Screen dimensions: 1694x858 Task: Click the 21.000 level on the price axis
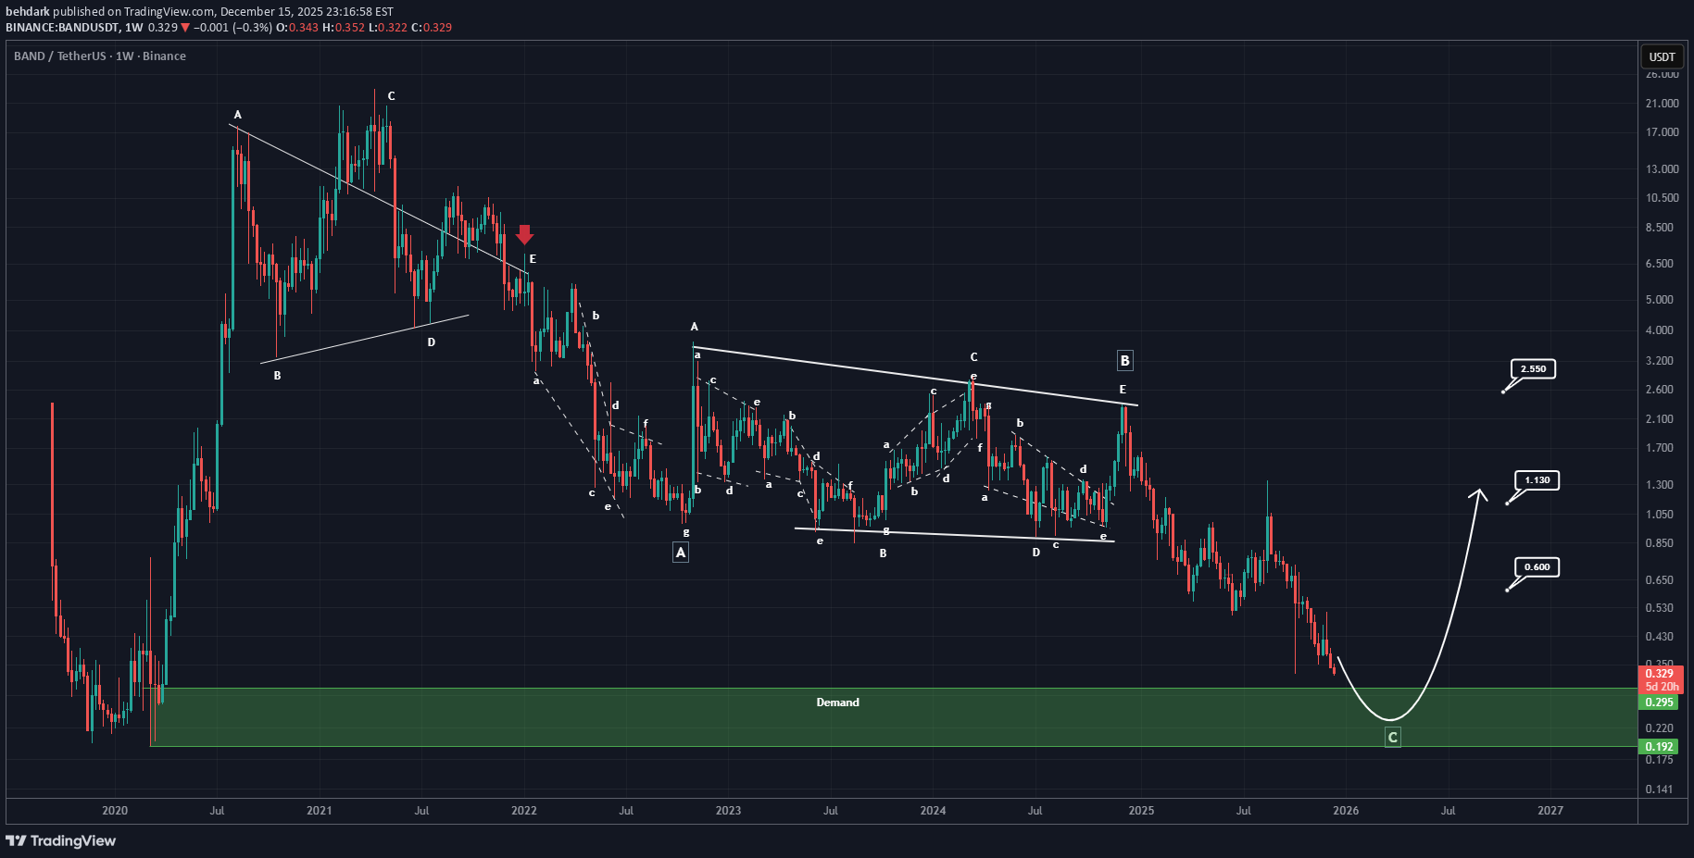(1662, 104)
